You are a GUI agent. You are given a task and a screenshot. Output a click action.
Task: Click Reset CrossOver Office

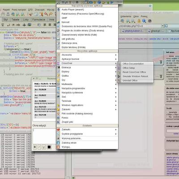136,72
